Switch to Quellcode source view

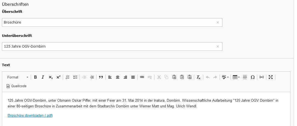click(16, 86)
